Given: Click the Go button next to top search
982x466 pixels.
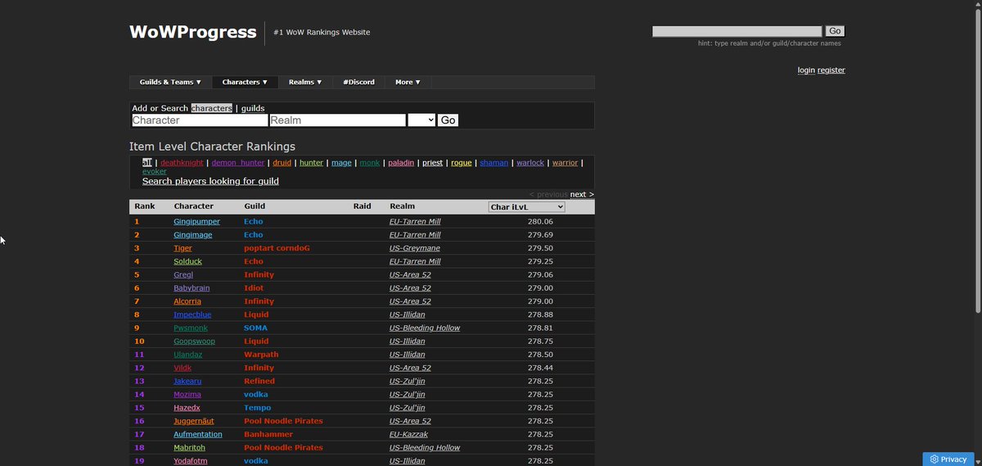Looking at the screenshot, I should (835, 31).
